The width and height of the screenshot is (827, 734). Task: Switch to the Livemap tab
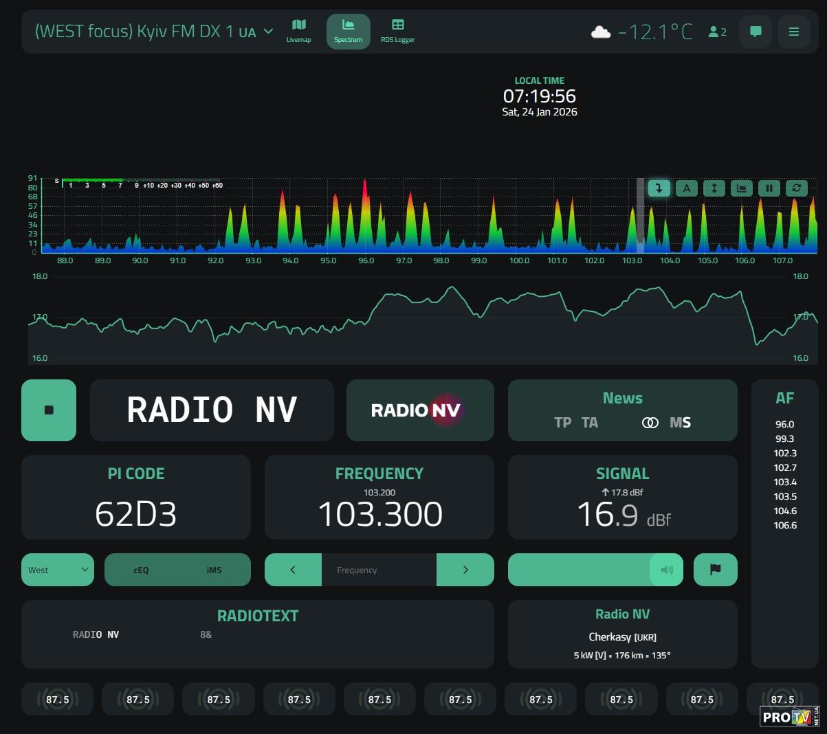pos(298,32)
